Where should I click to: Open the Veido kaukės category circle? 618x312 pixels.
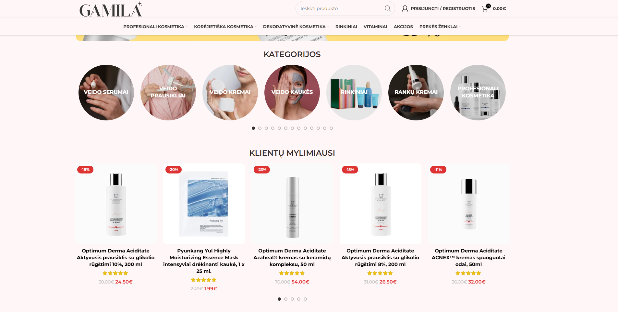[x=292, y=93]
